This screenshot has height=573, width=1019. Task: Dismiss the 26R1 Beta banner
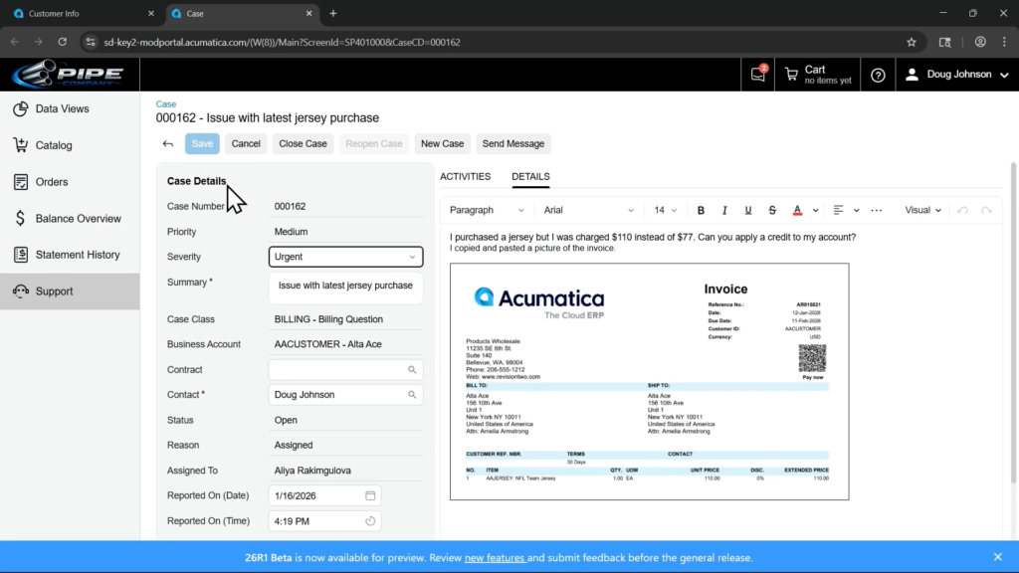pyautogui.click(x=998, y=557)
